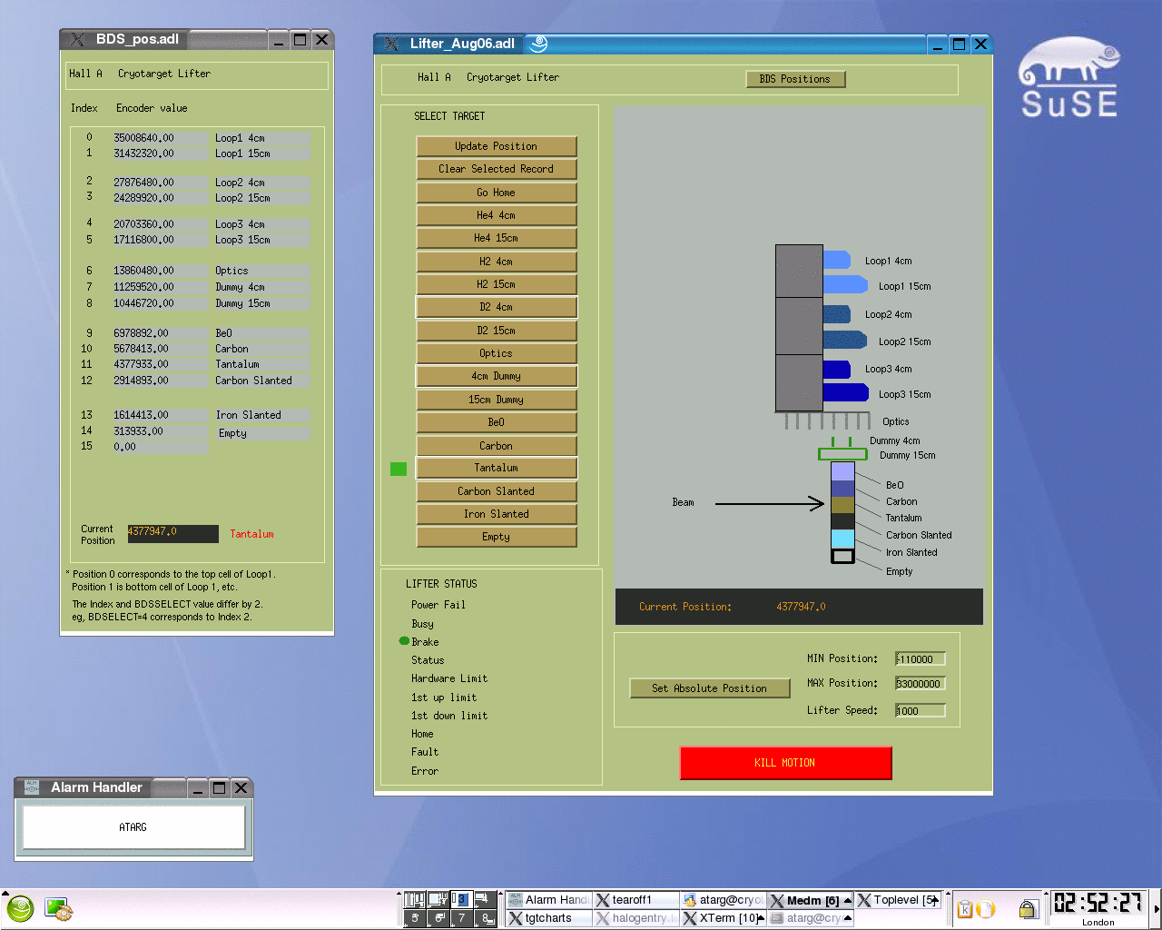Select He4 4cm target
The image size is (1162, 930).
tap(497, 215)
